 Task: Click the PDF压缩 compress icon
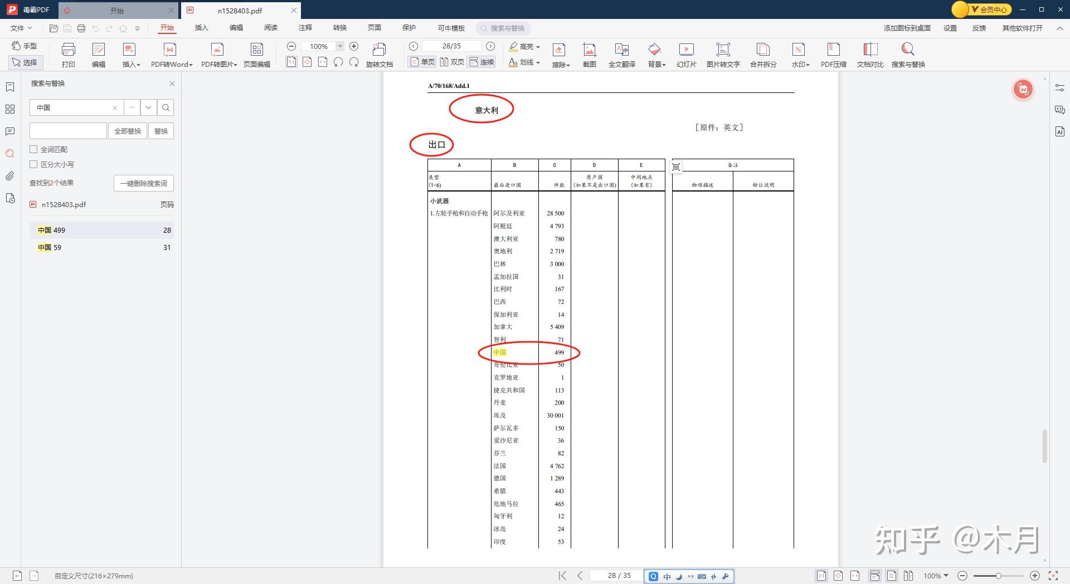pyautogui.click(x=834, y=55)
